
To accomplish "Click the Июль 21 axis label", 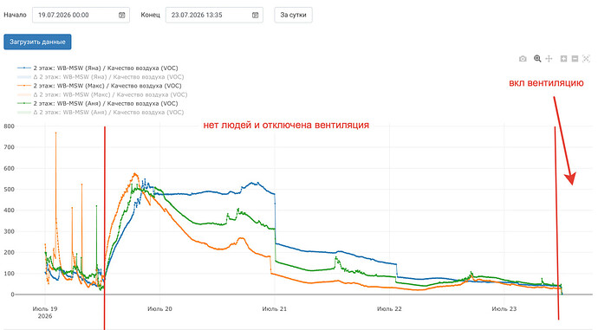I will pyautogui.click(x=274, y=308).
